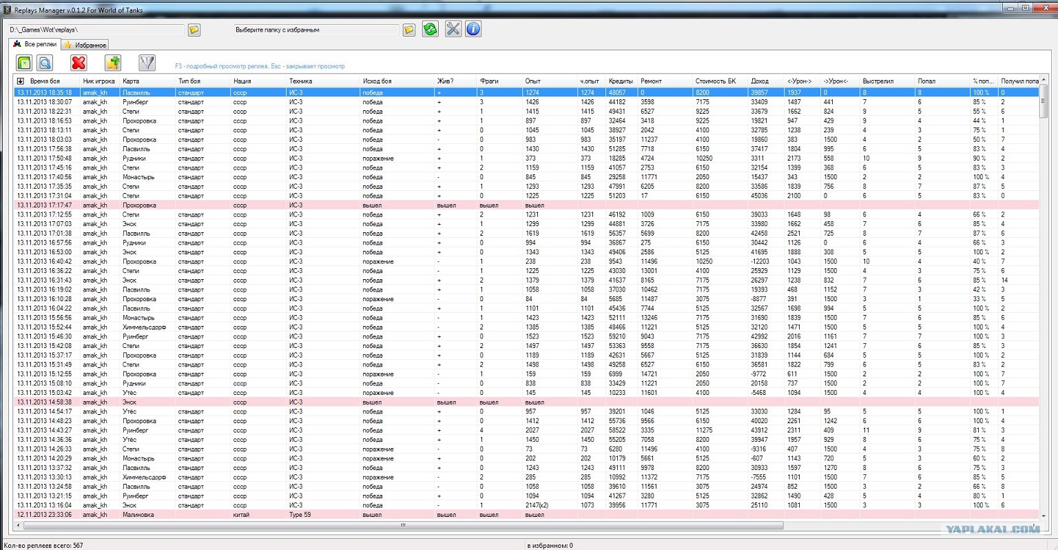Open the blue info icon
Viewport: 1058px width, 550px height.
[473, 29]
